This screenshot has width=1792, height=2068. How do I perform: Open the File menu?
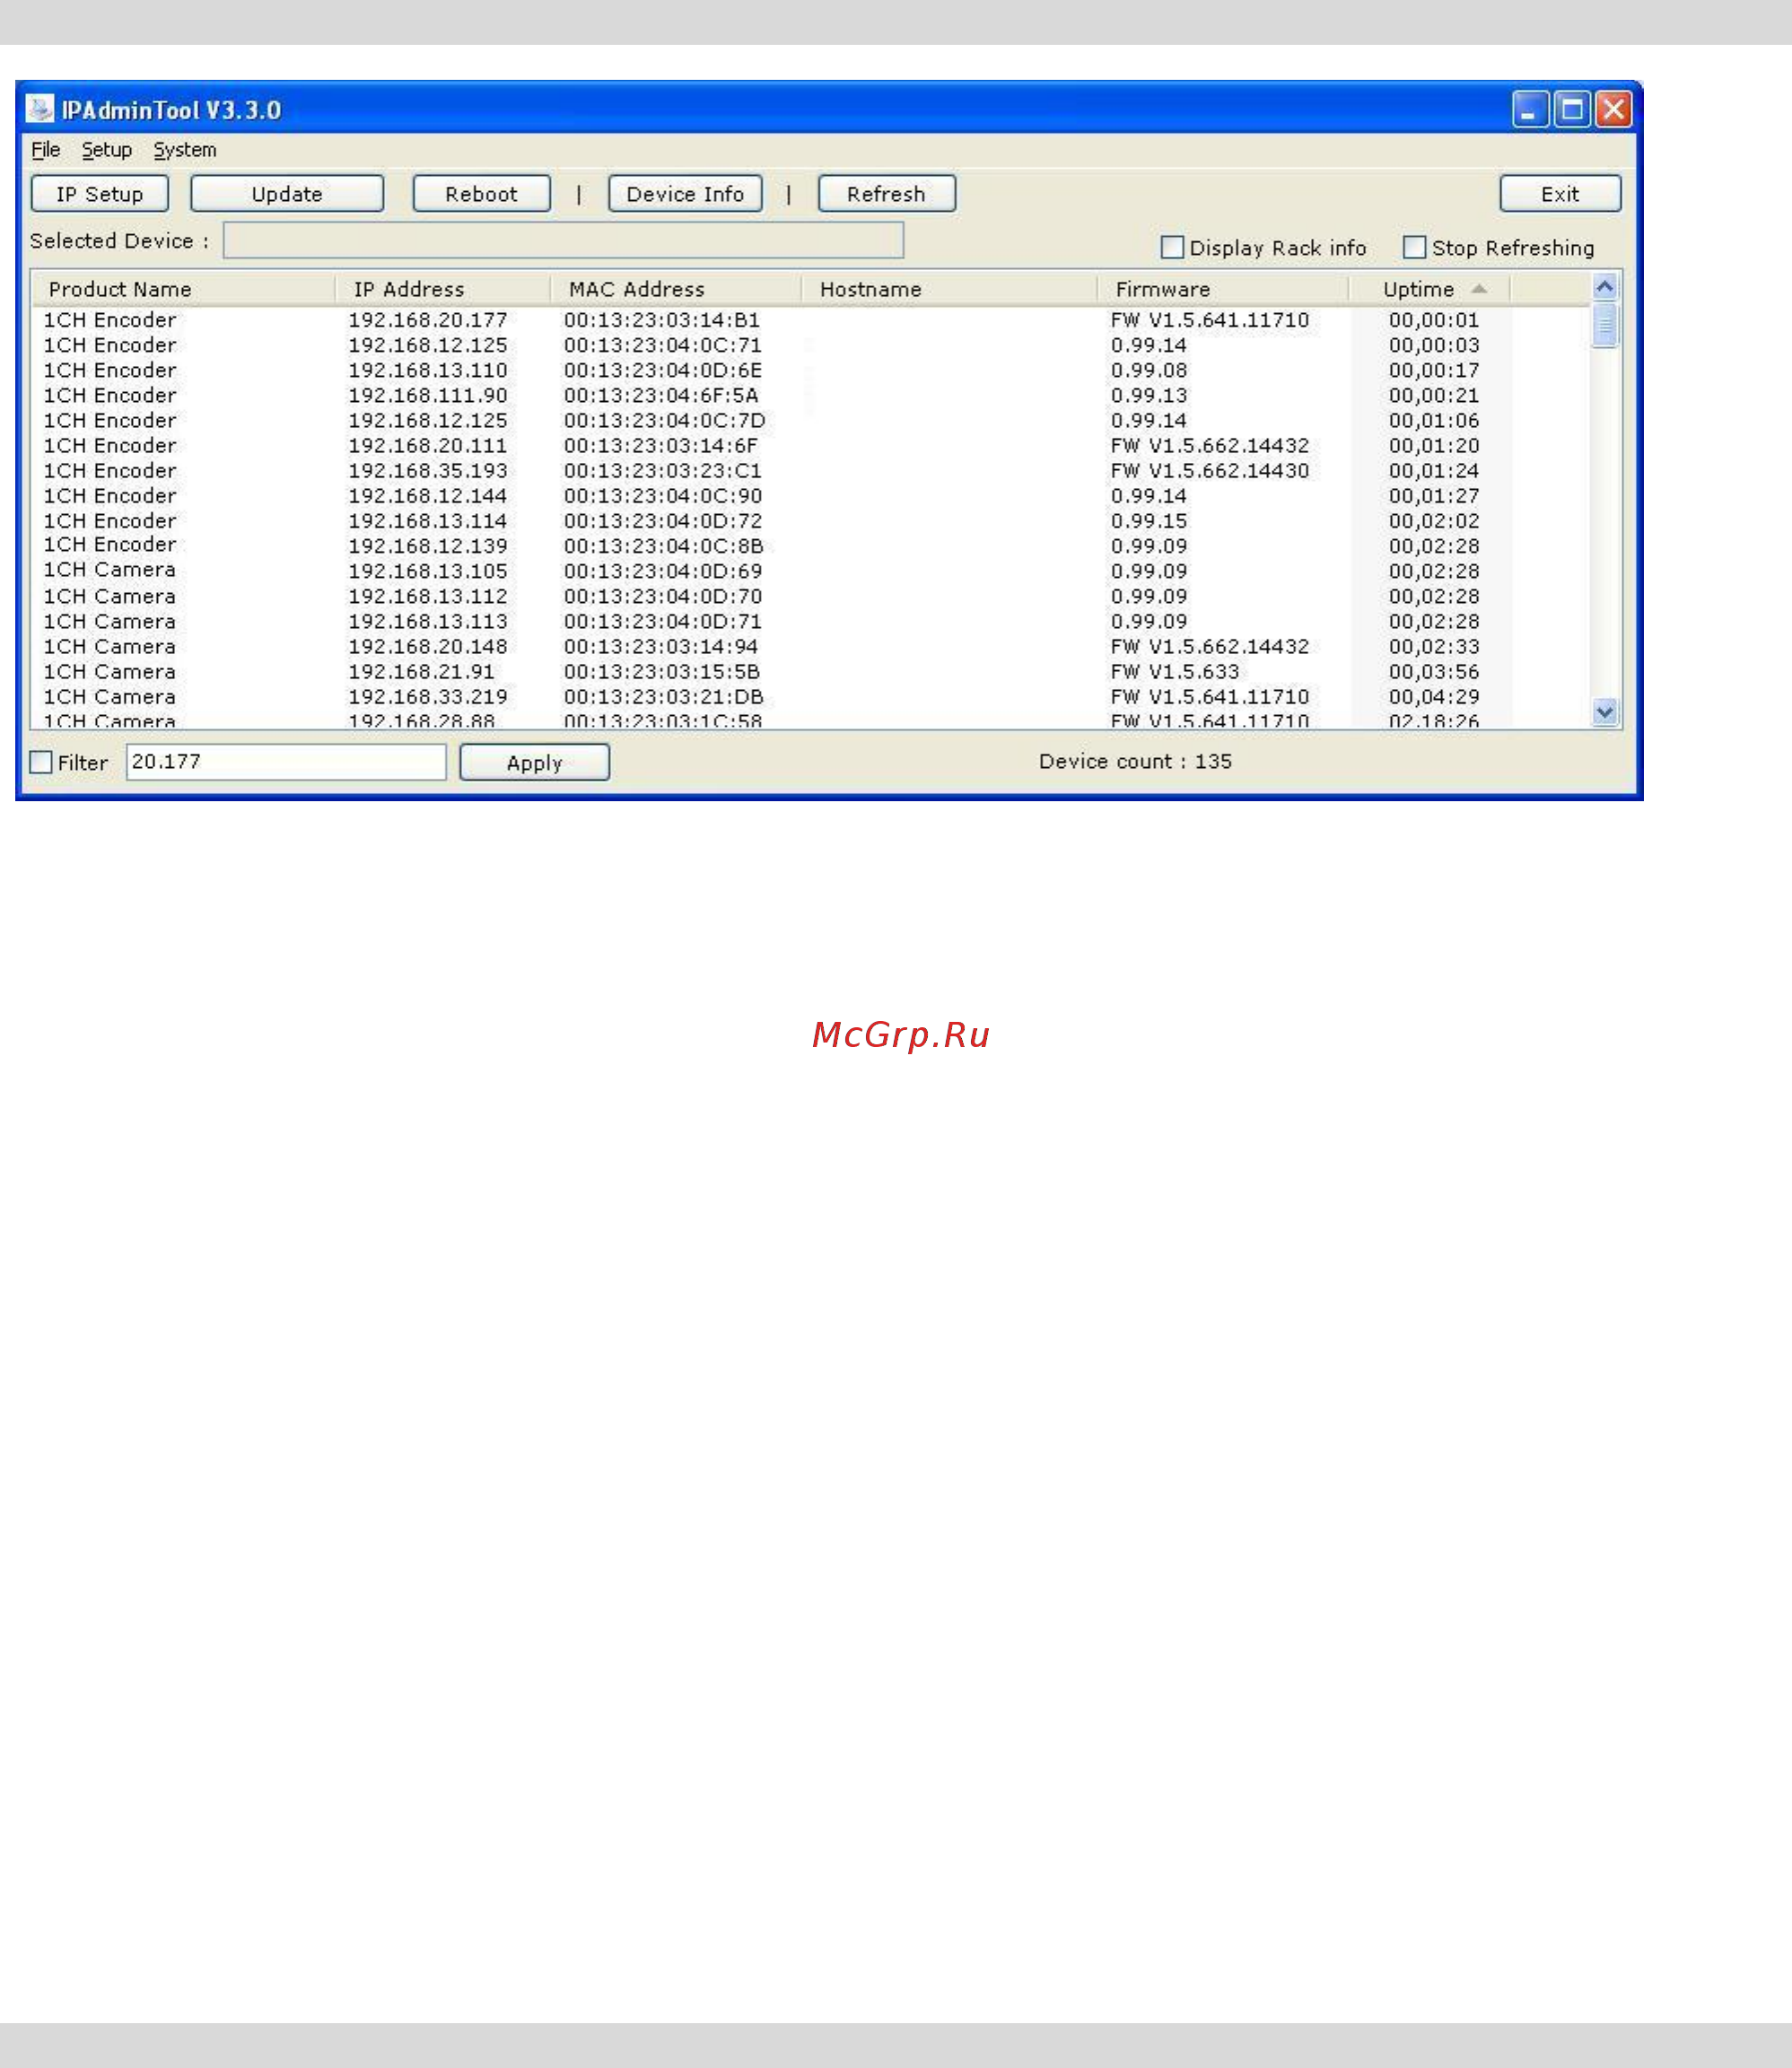46,150
